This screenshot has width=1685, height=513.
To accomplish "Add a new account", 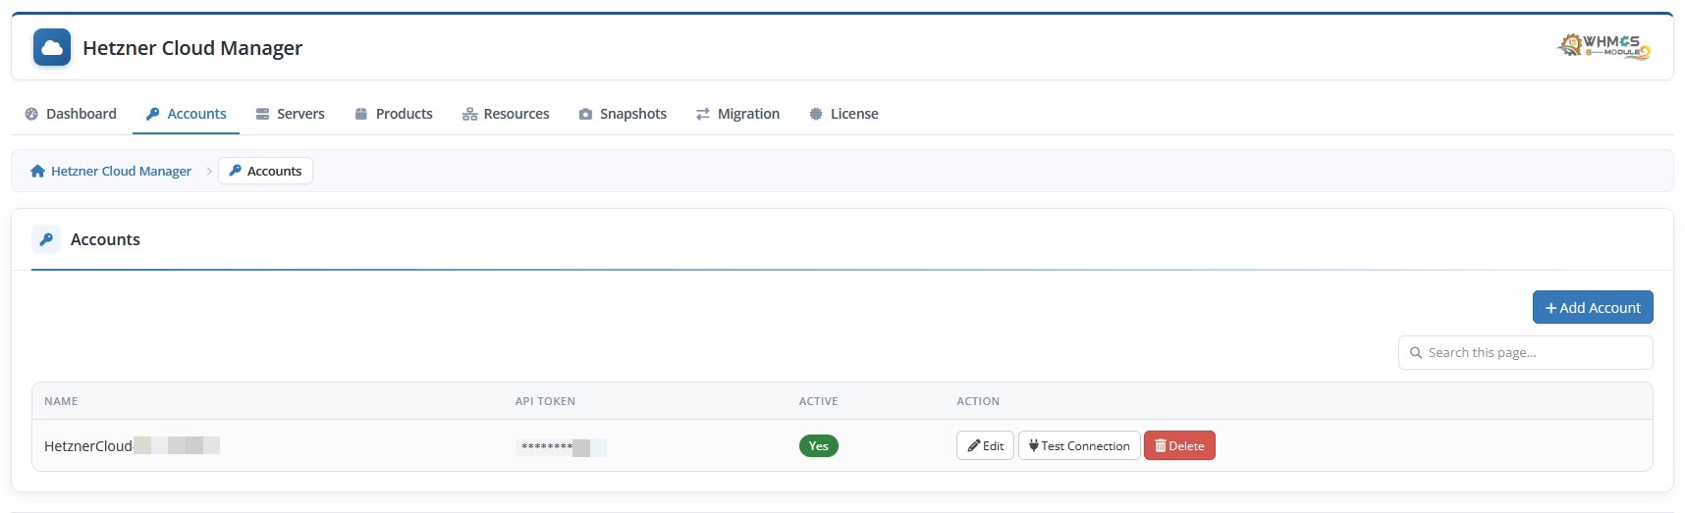I will click(x=1593, y=307).
